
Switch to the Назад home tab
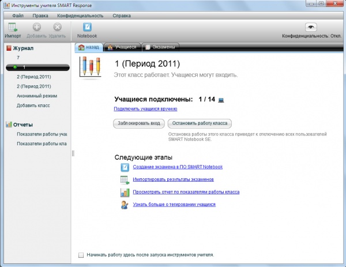pos(89,47)
